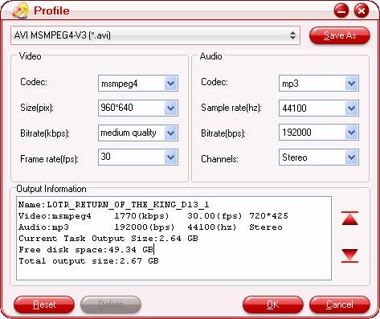The width and height of the screenshot is (380, 319).
Task: Minimize the Profile dialog
Action: 341,10
